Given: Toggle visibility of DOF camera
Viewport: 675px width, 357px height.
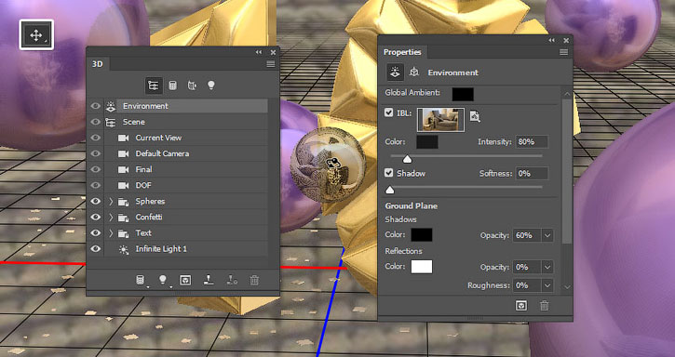Looking at the screenshot, I should click(96, 185).
